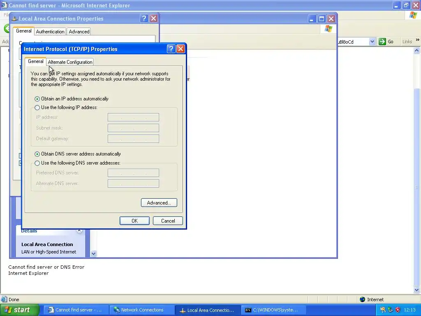Click the Subnet mask input field
This screenshot has width=421, height=316.
[133, 128]
